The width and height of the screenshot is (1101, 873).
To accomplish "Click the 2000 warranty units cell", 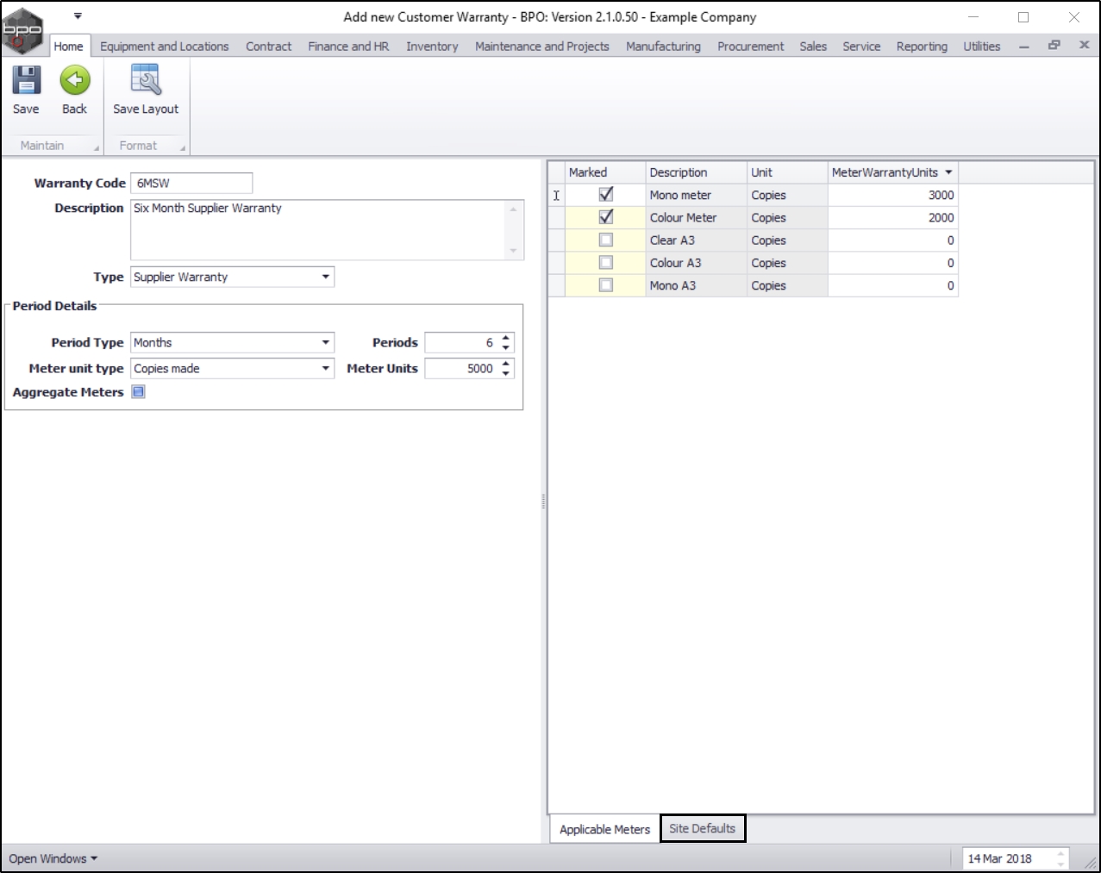I will click(x=893, y=217).
